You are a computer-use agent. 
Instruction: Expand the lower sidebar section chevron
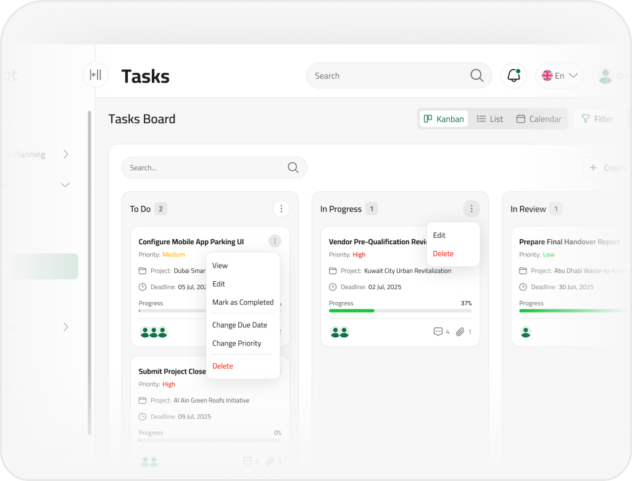pos(65,327)
